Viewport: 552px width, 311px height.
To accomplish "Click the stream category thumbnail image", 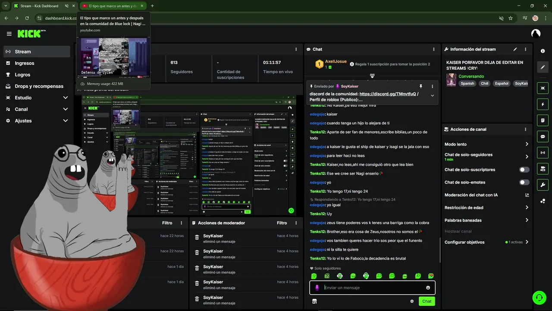I will coord(451,80).
